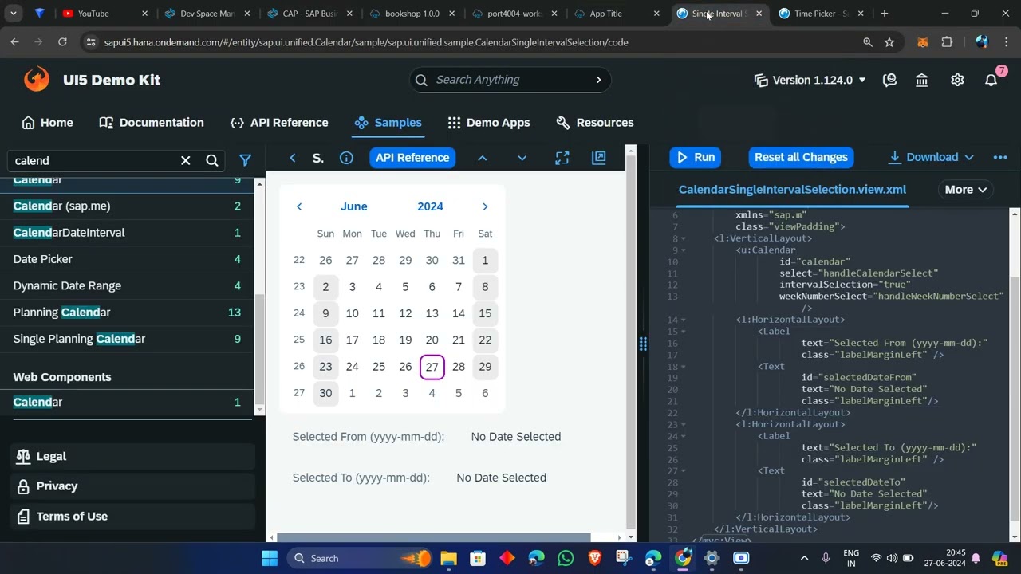The height and width of the screenshot is (574, 1021).
Task: Go to previous month in calendar
Action: point(299,206)
